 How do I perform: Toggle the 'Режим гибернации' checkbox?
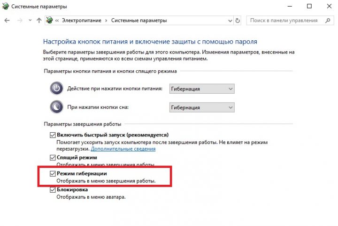53,174
